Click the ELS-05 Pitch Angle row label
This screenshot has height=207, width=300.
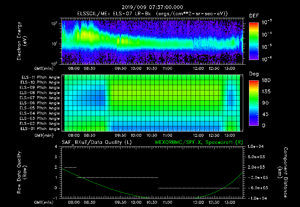[x=40, y=108]
